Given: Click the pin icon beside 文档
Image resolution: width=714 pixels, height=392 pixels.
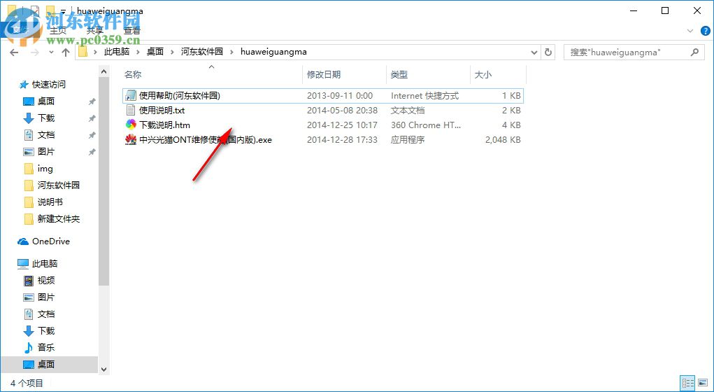Looking at the screenshot, I should pos(92,135).
